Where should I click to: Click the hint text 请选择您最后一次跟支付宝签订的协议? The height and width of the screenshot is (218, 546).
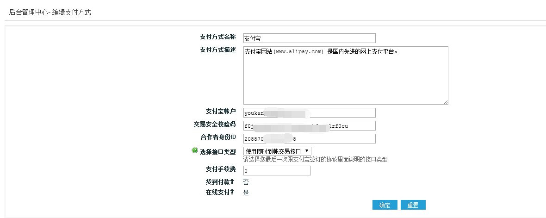(316, 160)
